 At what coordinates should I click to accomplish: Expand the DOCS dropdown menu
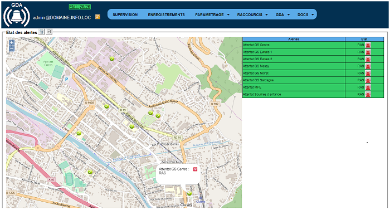[x=306, y=14]
